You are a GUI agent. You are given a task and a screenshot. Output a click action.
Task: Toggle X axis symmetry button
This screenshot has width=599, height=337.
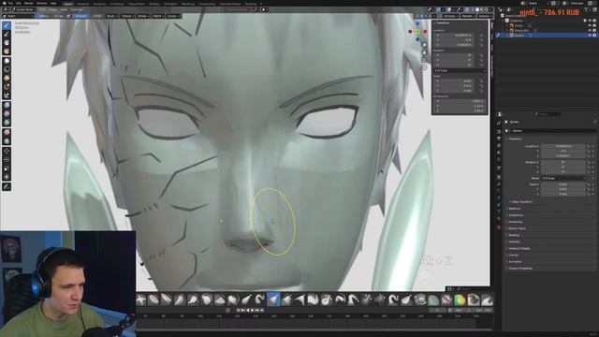coord(422,16)
